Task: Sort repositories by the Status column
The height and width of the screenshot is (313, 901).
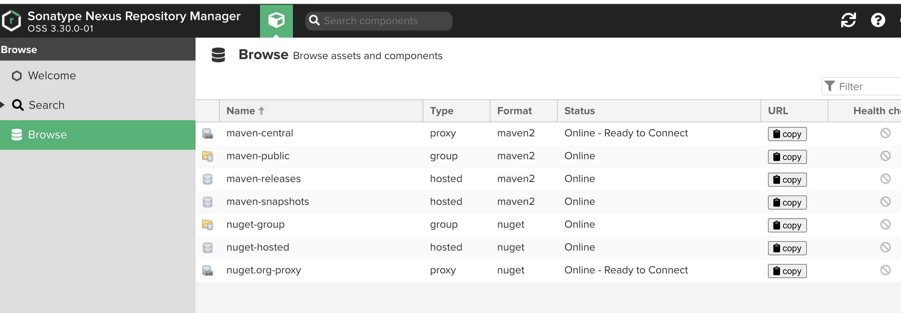Action: [659, 111]
